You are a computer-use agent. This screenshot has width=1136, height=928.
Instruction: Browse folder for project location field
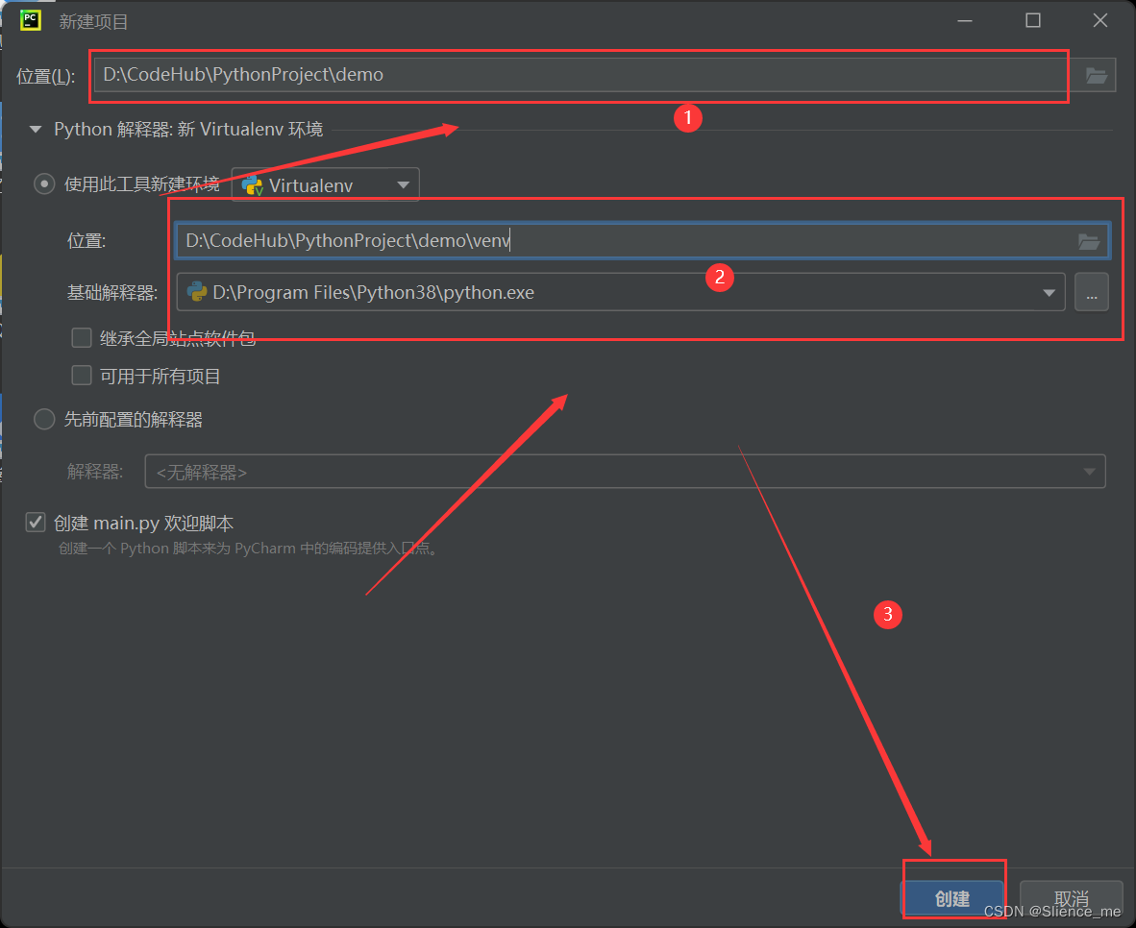tap(1097, 75)
